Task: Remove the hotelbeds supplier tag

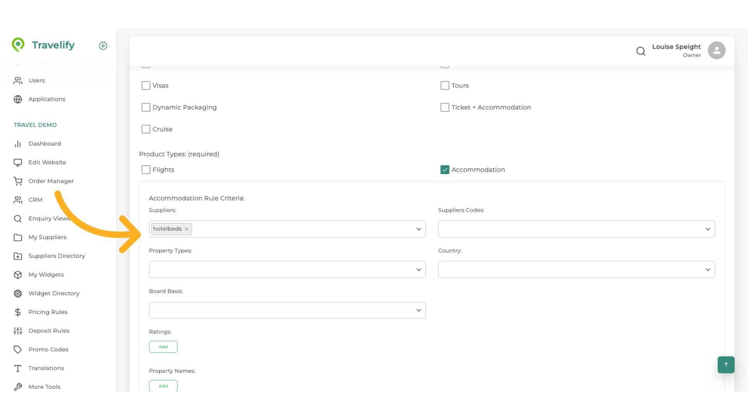Action: [x=187, y=229]
